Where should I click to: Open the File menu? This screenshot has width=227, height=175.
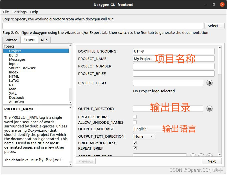click(6, 12)
